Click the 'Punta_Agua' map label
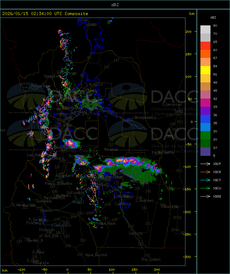230x274 pixels. (105, 224)
